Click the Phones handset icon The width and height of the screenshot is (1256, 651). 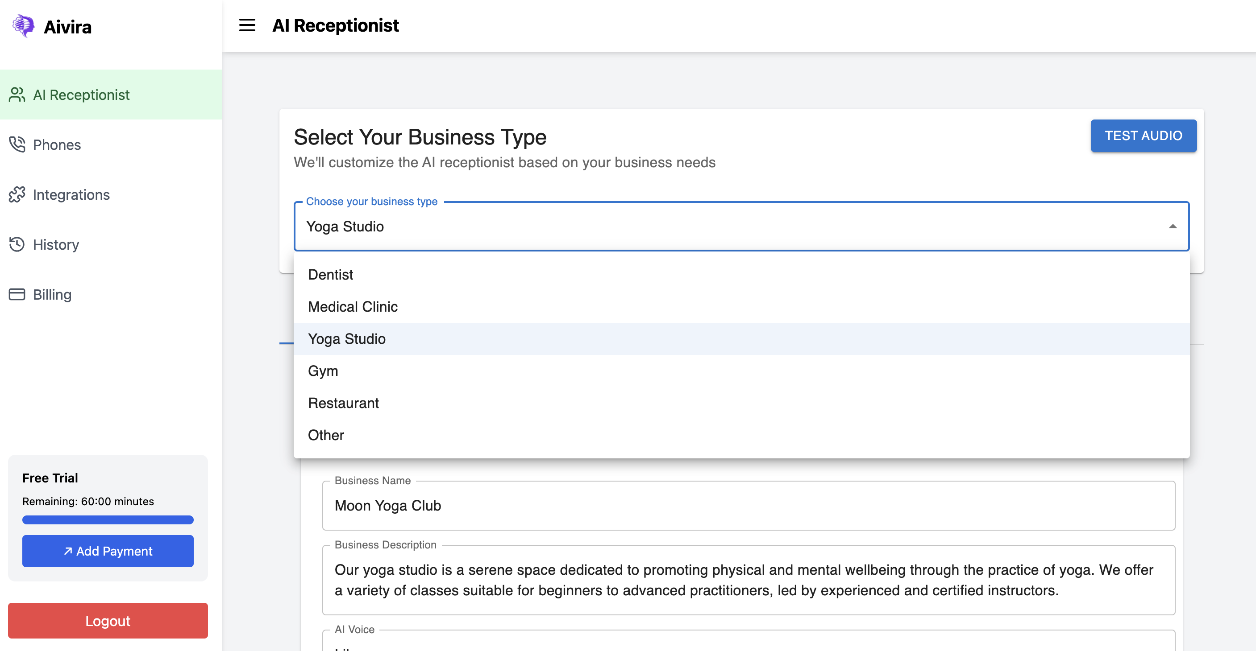(17, 144)
